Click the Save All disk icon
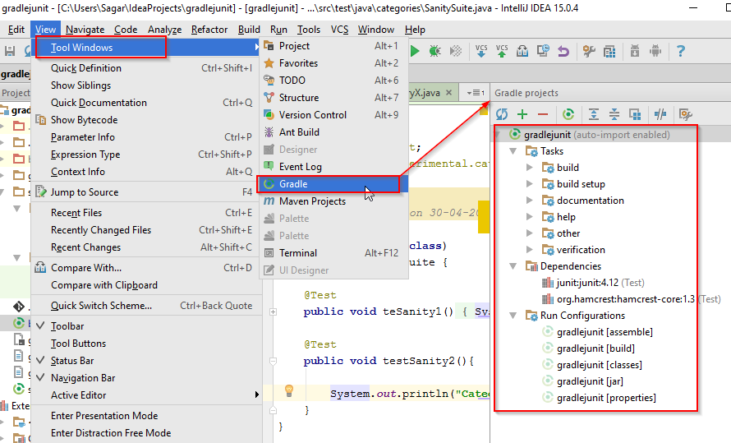Screen dimensions: 731x443 (x=10, y=51)
